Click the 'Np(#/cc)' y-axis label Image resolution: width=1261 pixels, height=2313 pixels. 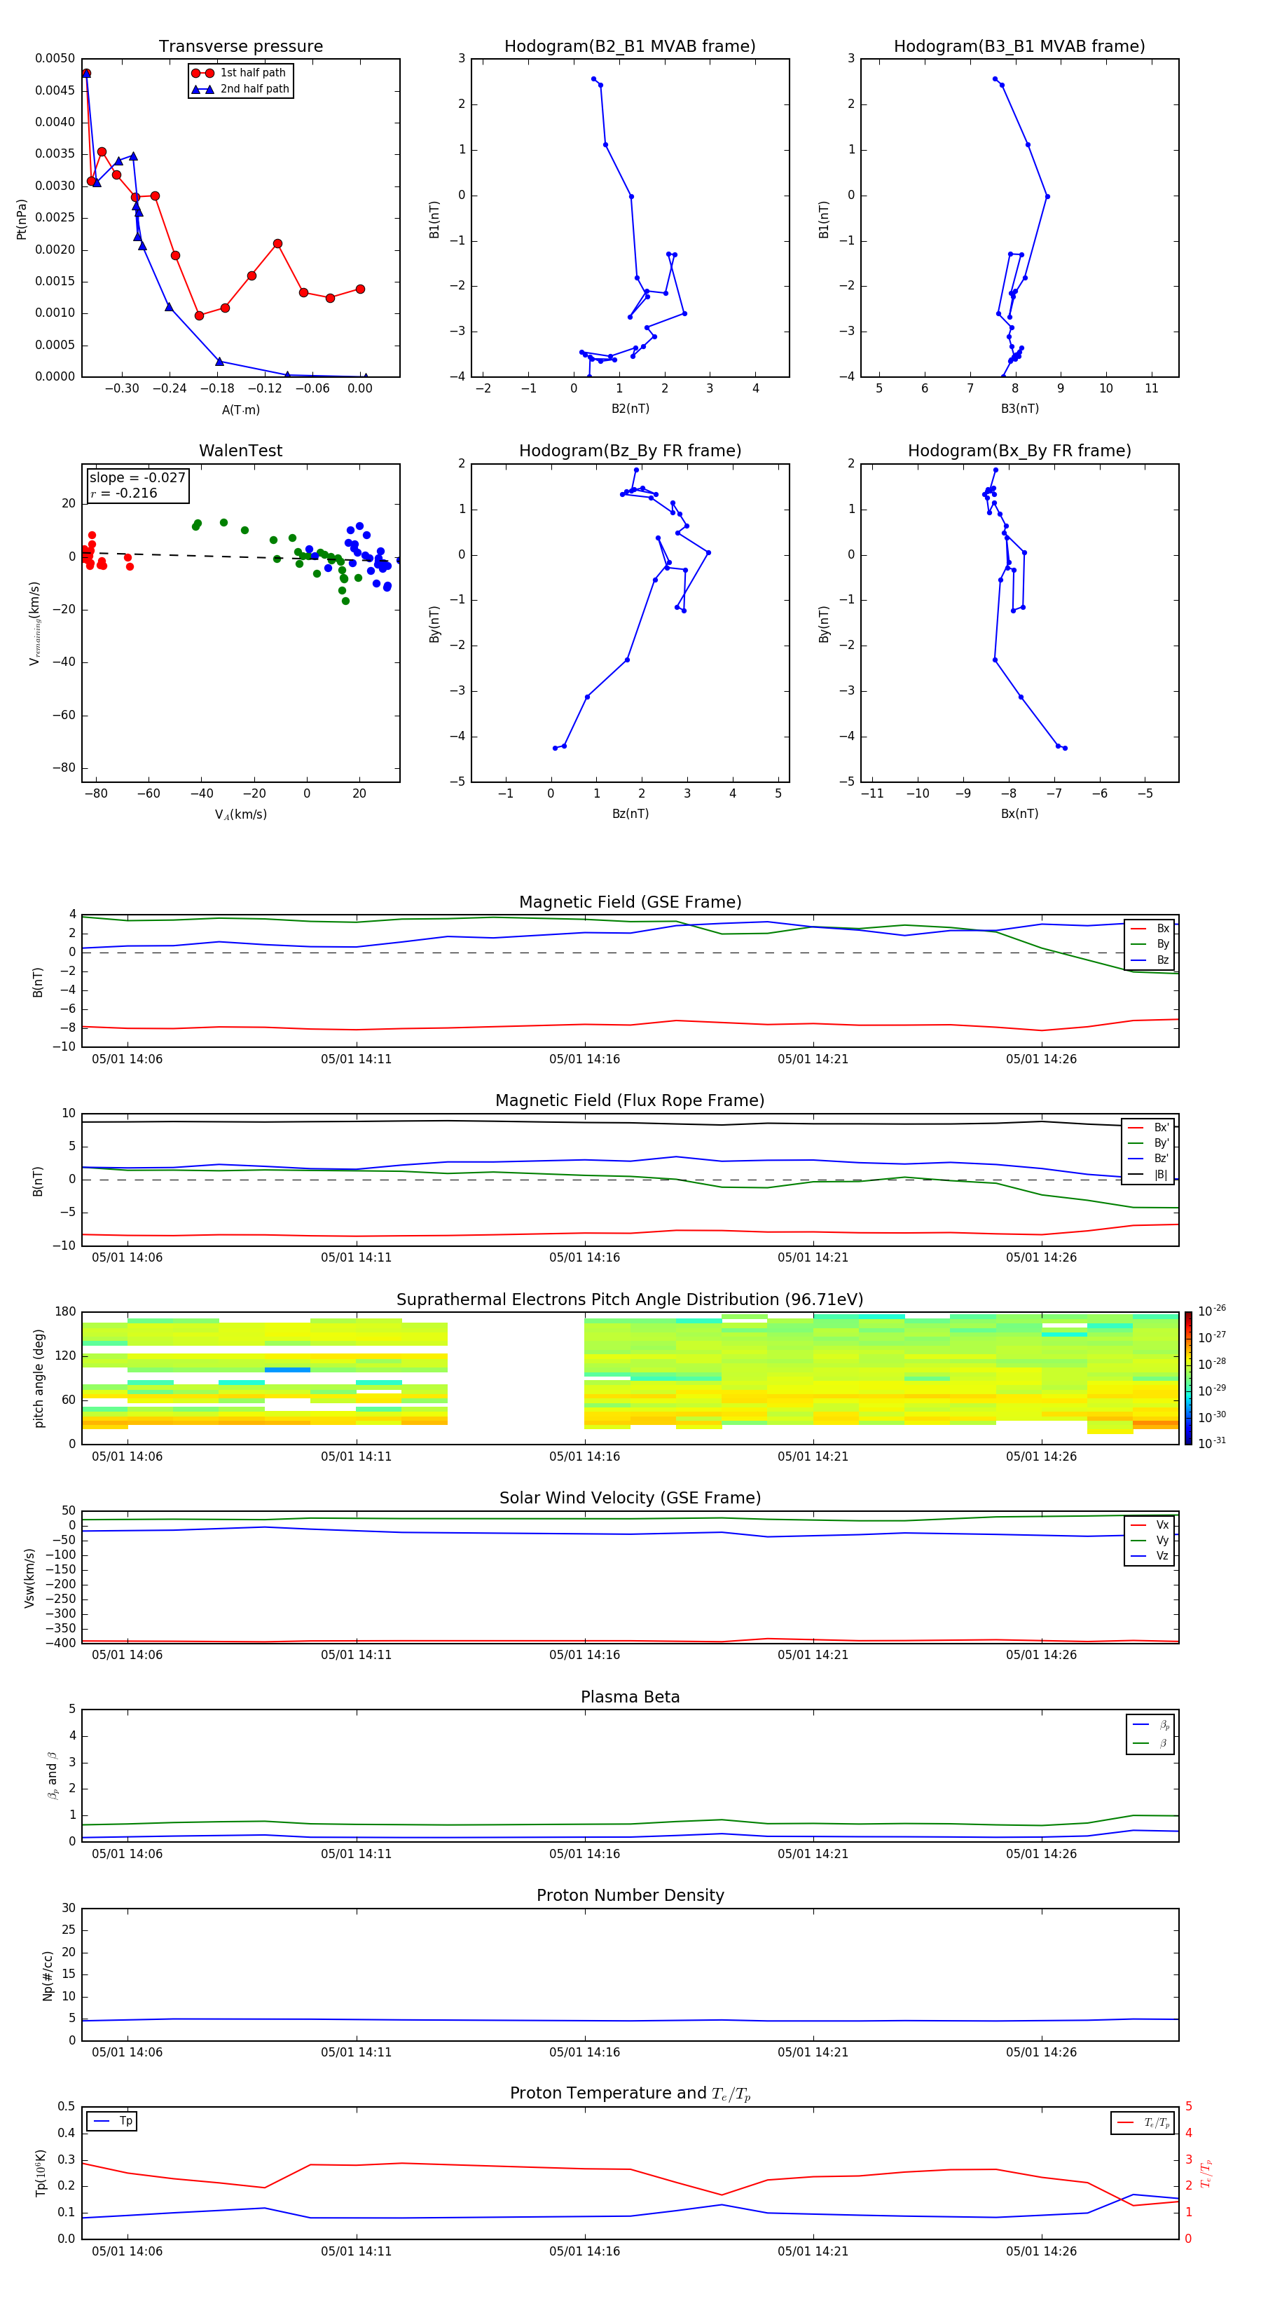[48, 1975]
